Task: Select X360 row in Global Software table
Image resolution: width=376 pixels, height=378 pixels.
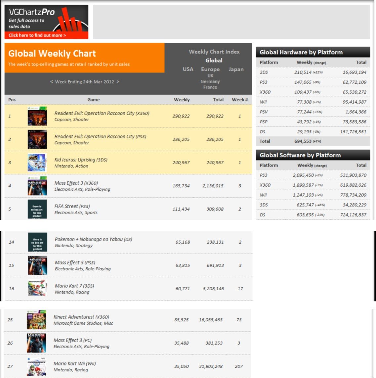Action: [313, 185]
